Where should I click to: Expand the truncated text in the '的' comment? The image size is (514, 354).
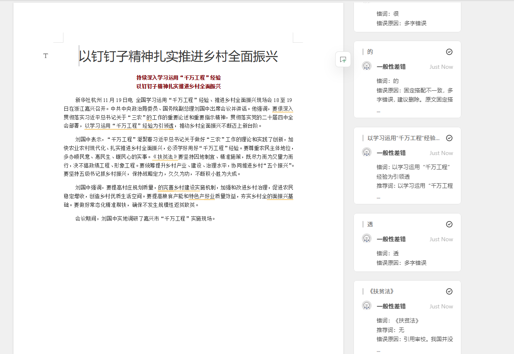click(378, 111)
